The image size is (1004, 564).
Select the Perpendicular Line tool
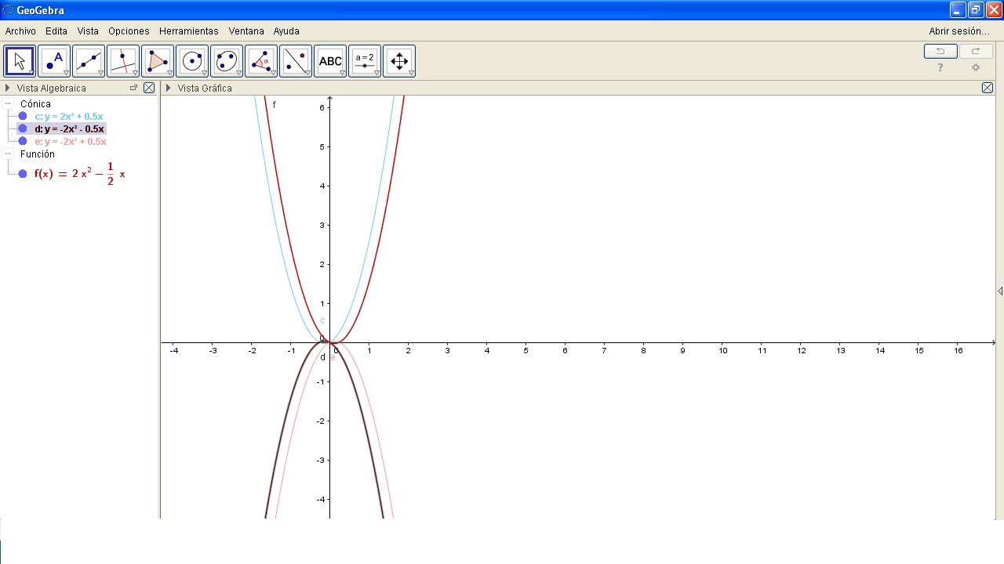click(123, 61)
